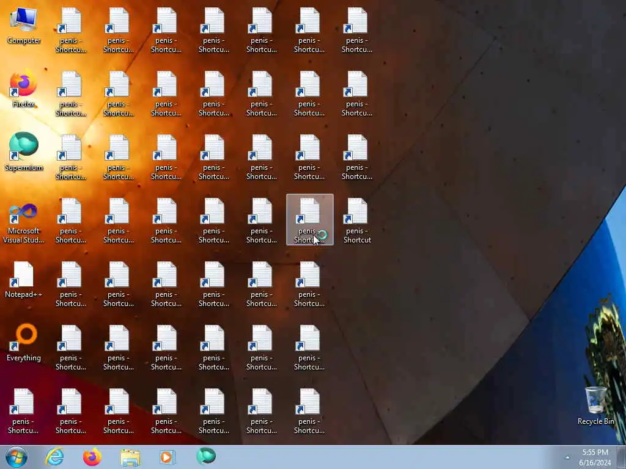Launch Firefox from the taskbar
The height and width of the screenshot is (469, 626).
pos(92,457)
